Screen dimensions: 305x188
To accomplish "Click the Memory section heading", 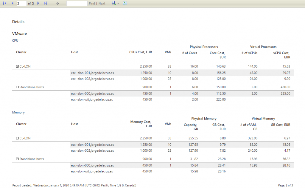I will coord(18,112).
